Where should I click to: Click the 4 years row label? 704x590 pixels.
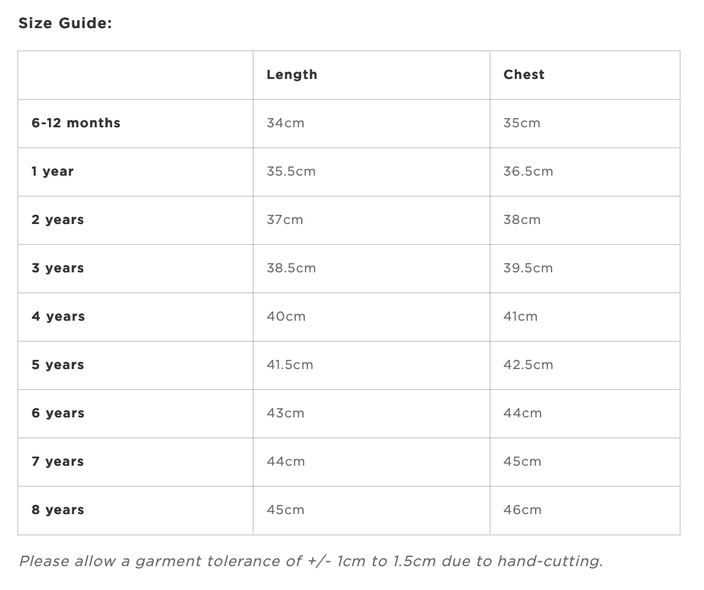[x=58, y=316]
